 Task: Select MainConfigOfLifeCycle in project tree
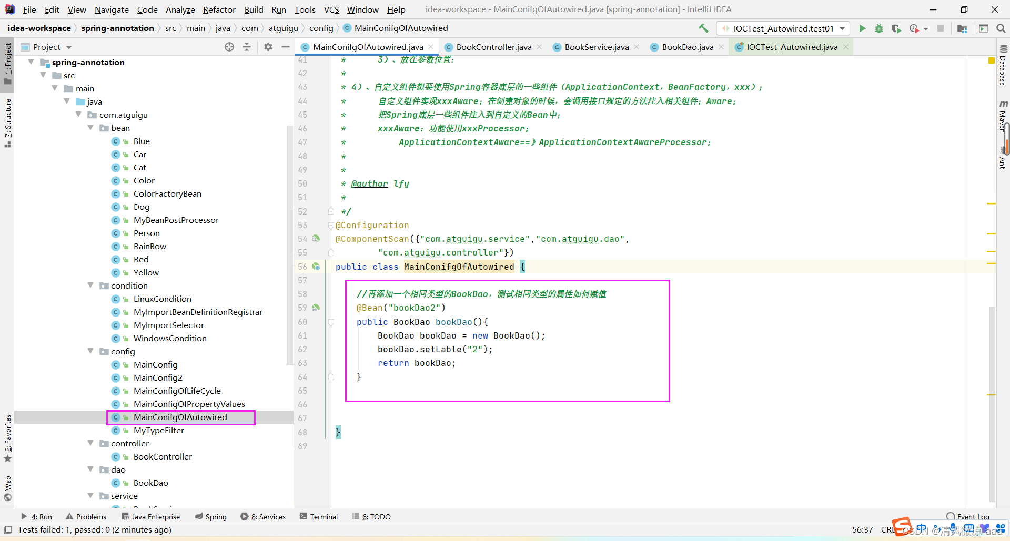tap(177, 391)
